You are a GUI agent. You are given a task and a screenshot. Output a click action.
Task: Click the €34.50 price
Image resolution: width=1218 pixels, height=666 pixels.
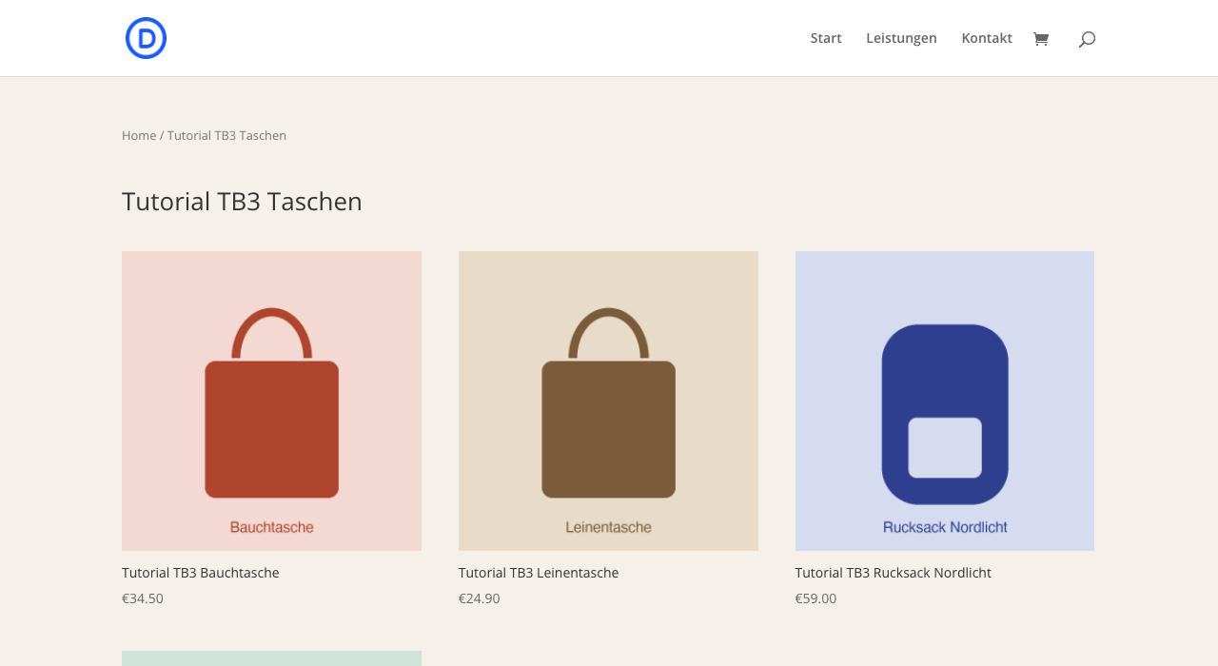coord(143,598)
